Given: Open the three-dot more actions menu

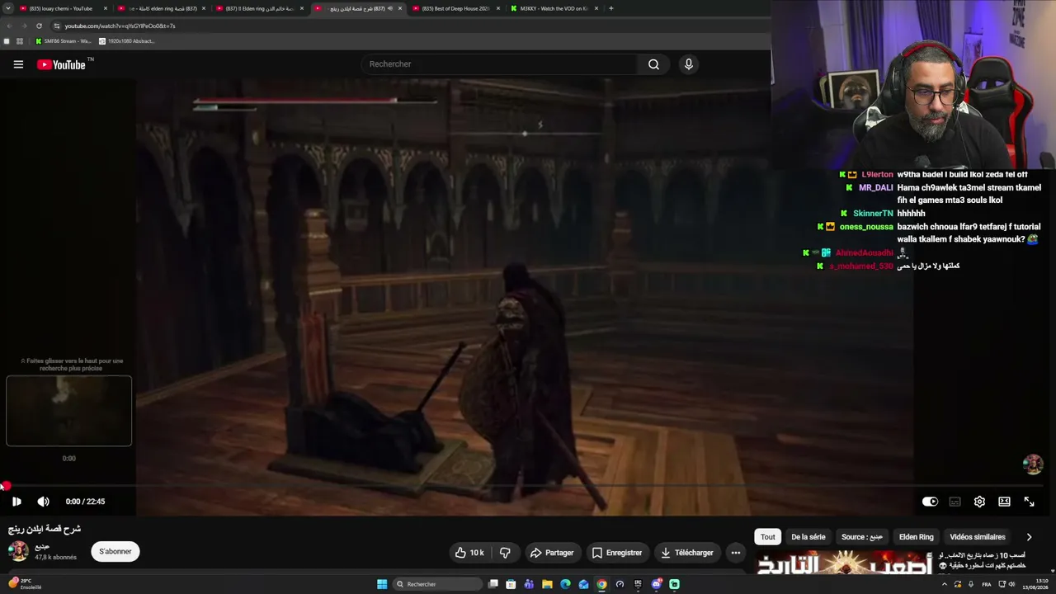Looking at the screenshot, I should [736, 553].
